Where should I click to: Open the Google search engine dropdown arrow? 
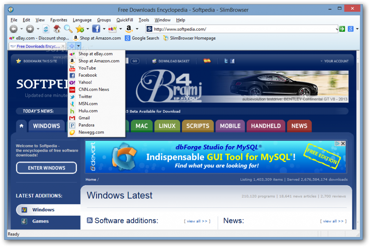pos(357,29)
